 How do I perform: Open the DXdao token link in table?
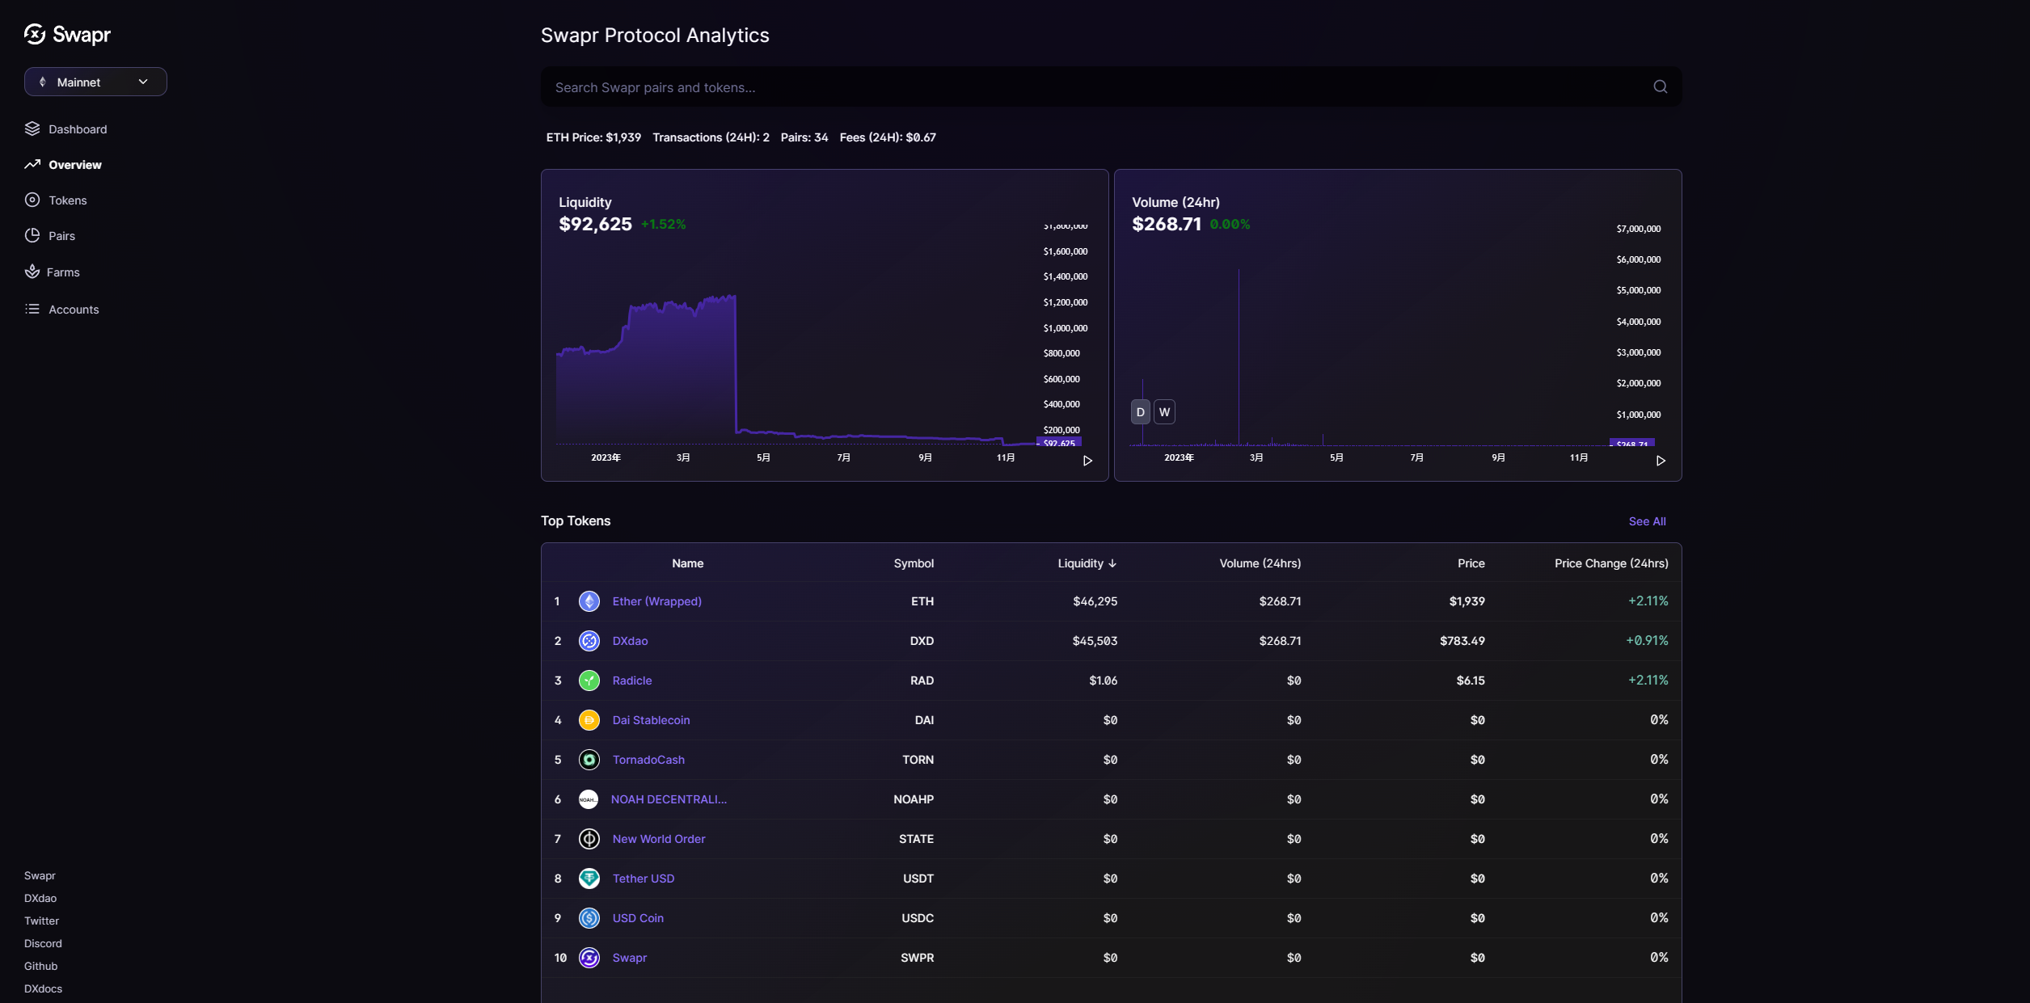[x=630, y=641]
